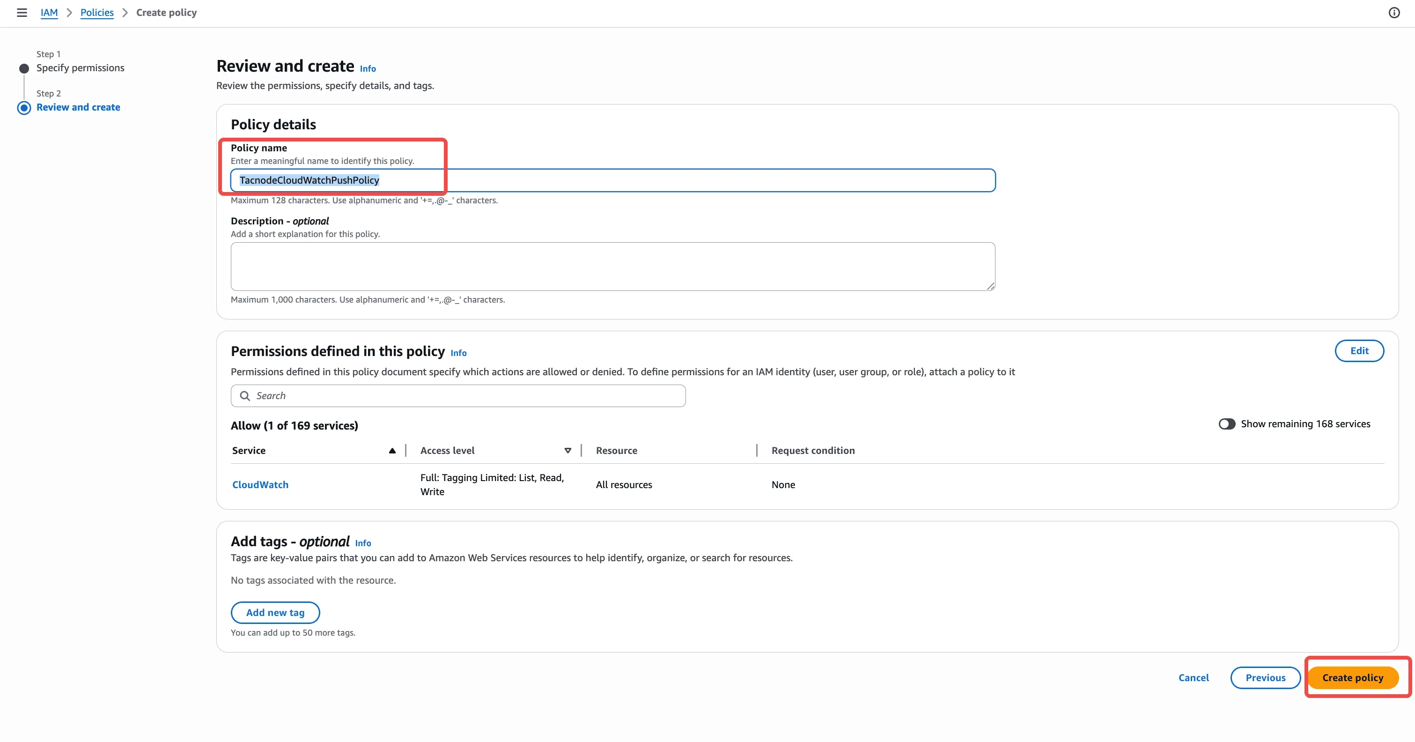
Task: Open Info next to Add tags
Action: (x=362, y=543)
